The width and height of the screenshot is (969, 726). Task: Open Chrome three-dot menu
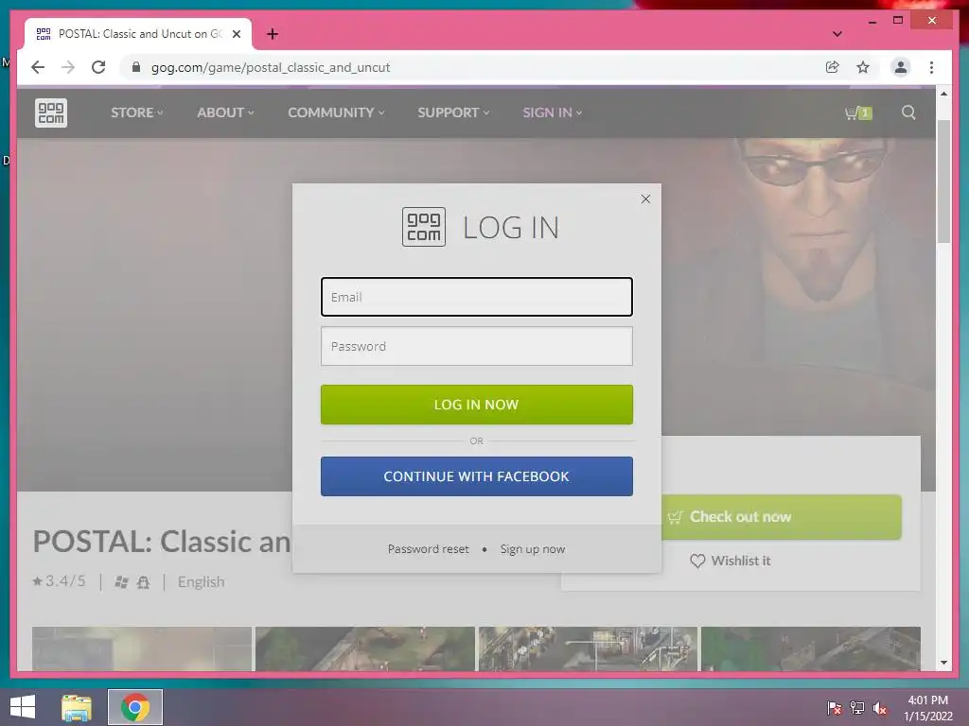click(931, 67)
